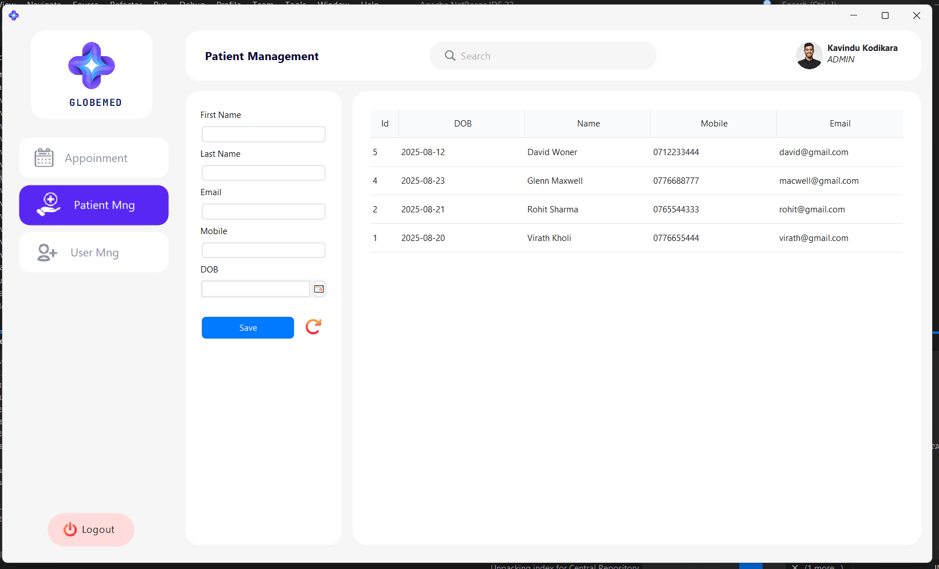The height and width of the screenshot is (569, 939).
Task: Click the patient care hand icon
Action: (x=49, y=204)
